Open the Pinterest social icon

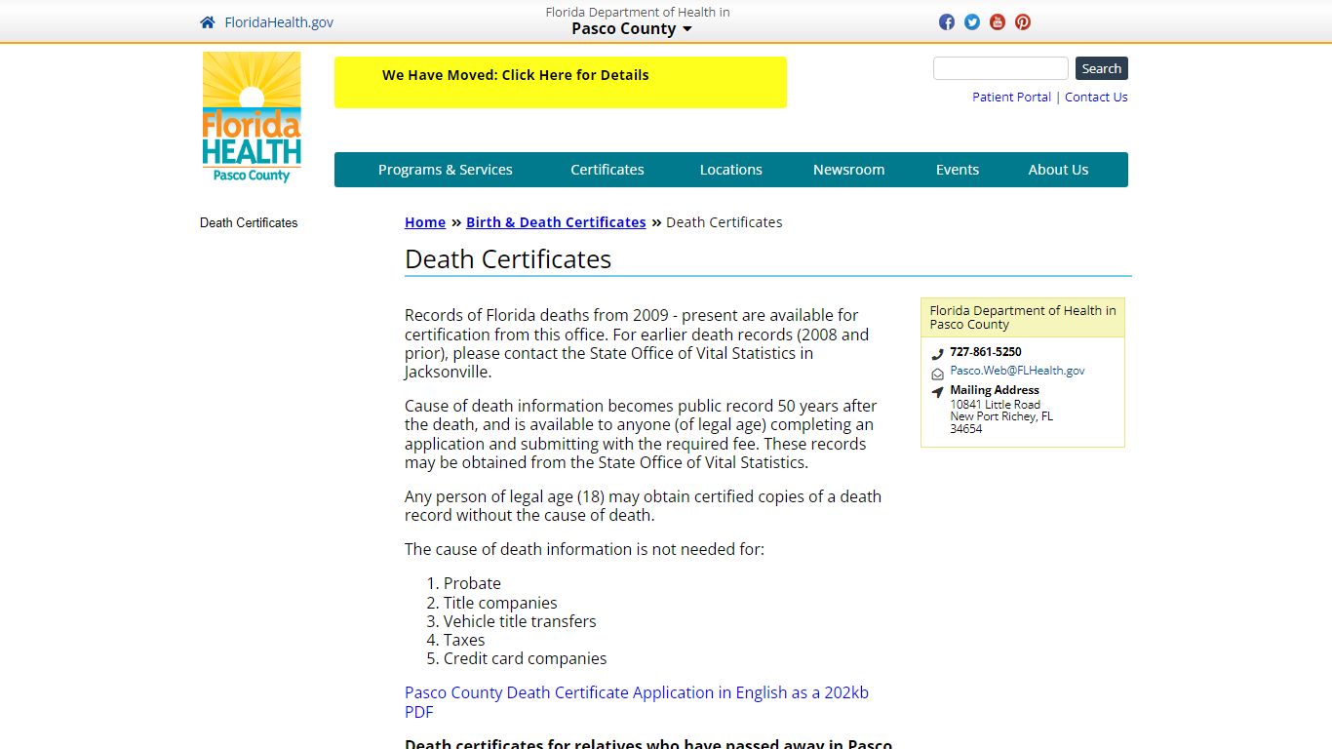tap(1023, 22)
